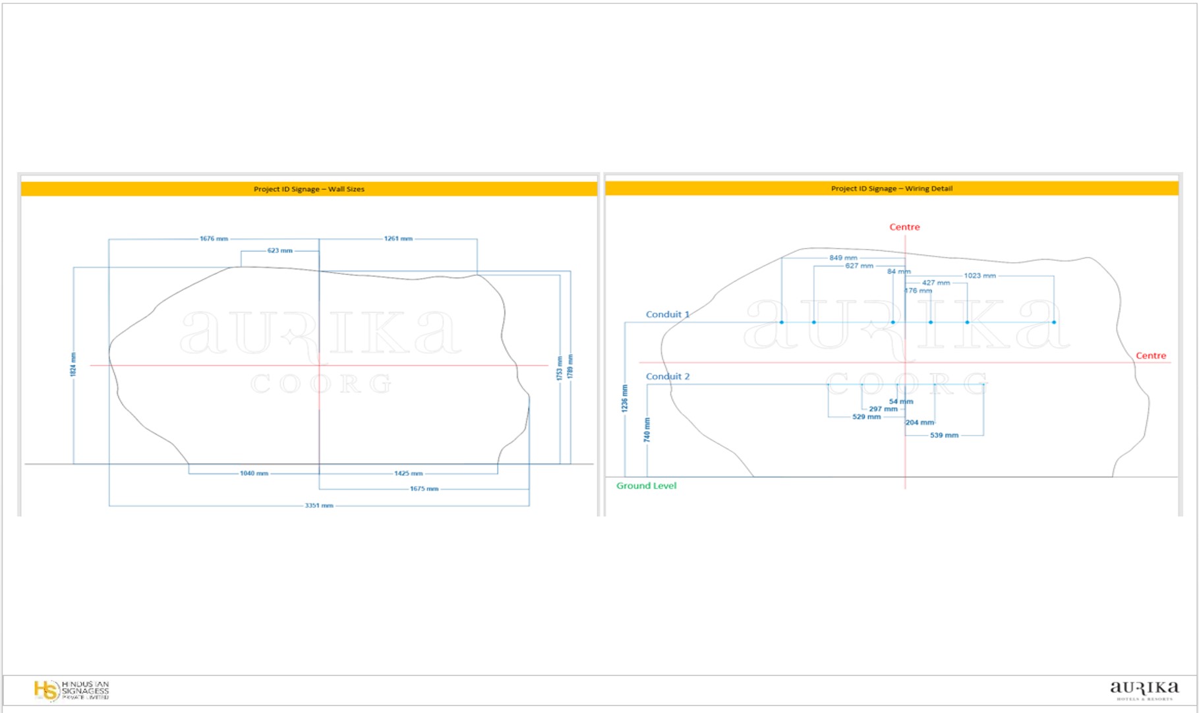Click the 'Conduit 1' label

pos(668,314)
